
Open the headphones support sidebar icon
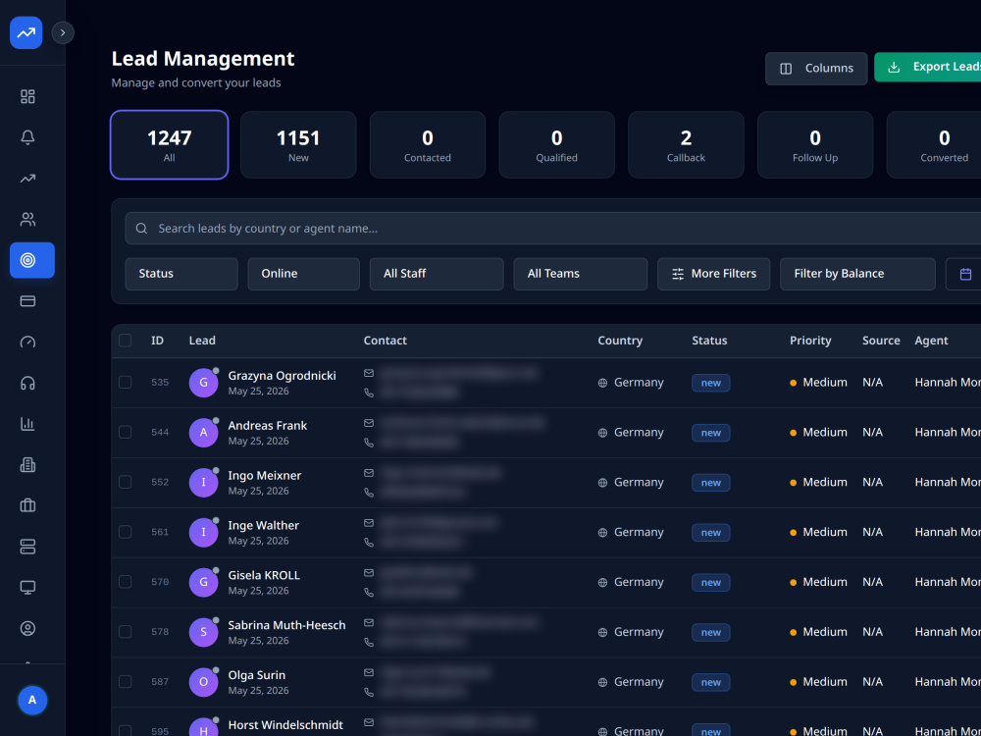pyautogui.click(x=27, y=383)
